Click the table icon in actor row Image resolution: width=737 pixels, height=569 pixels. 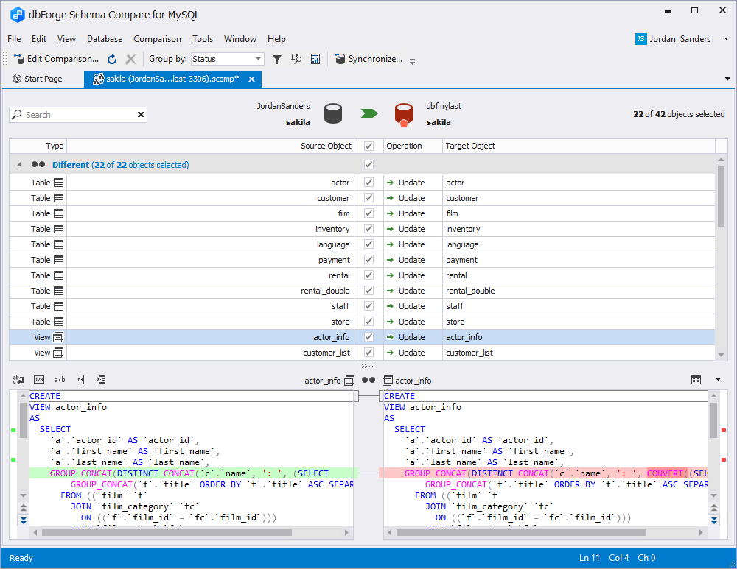point(58,183)
